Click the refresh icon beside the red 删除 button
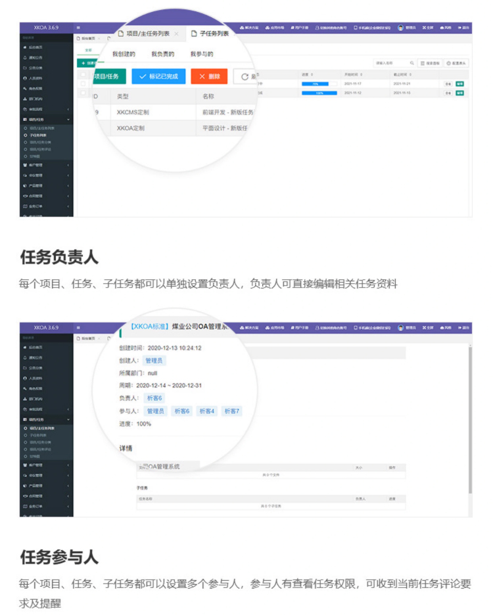 (245, 77)
